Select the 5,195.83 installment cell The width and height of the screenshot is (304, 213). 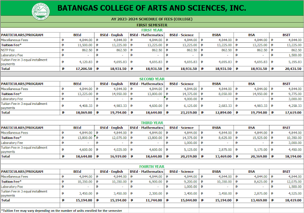pos(286,62)
